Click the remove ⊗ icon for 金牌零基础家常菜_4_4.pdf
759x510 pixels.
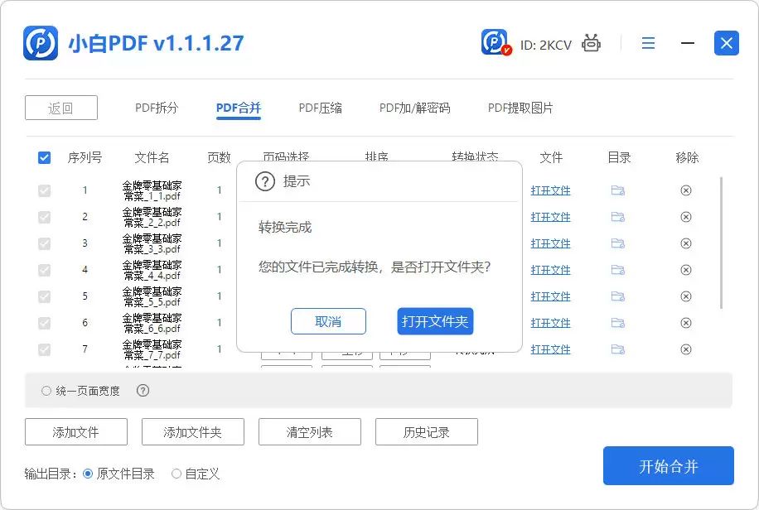pyautogui.click(x=686, y=270)
